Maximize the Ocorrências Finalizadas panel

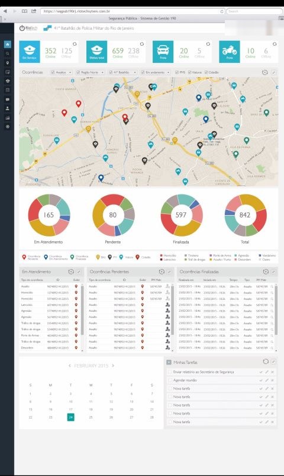(x=273, y=271)
